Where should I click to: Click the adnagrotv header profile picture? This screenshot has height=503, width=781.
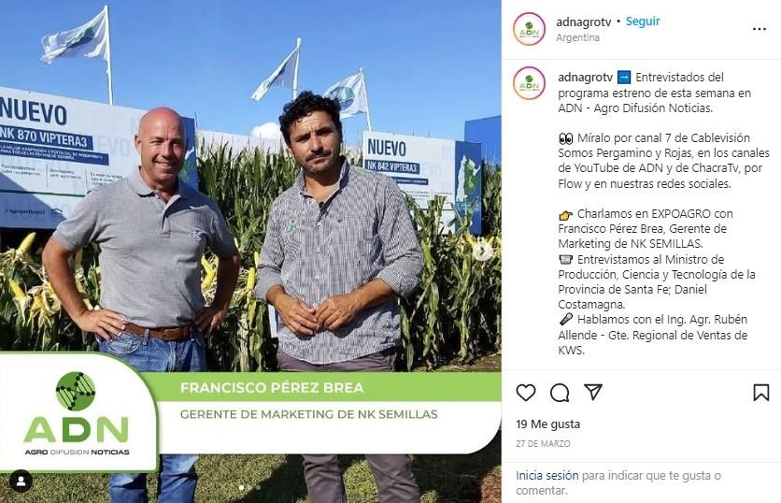(529, 29)
